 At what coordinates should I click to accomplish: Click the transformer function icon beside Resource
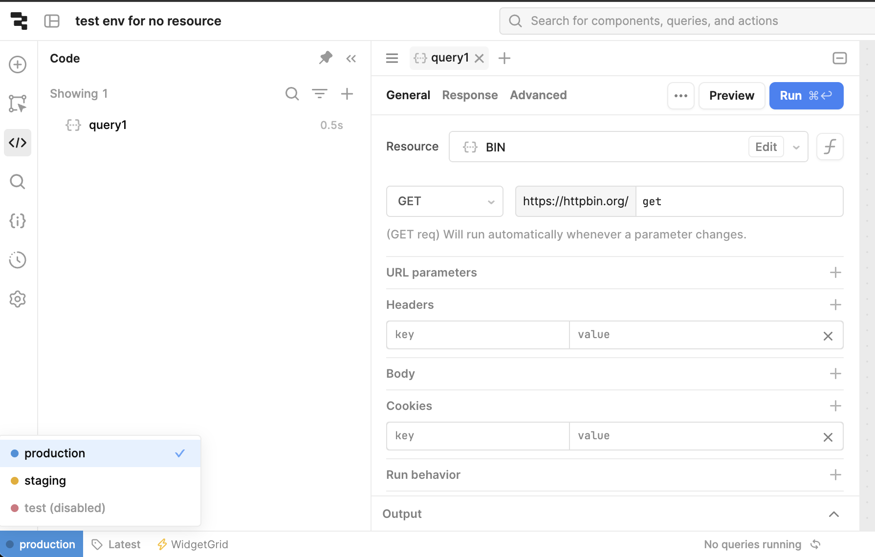pos(830,147)
